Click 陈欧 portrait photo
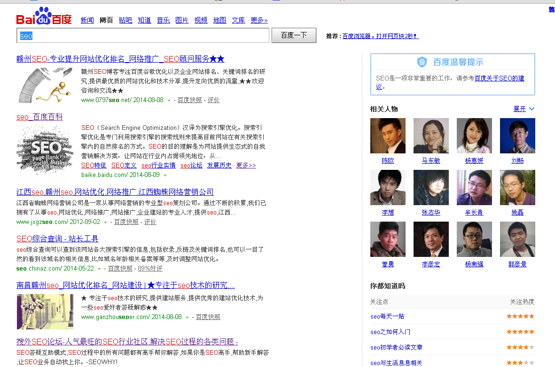Screen dimensions: 555x367 (388, 136)
